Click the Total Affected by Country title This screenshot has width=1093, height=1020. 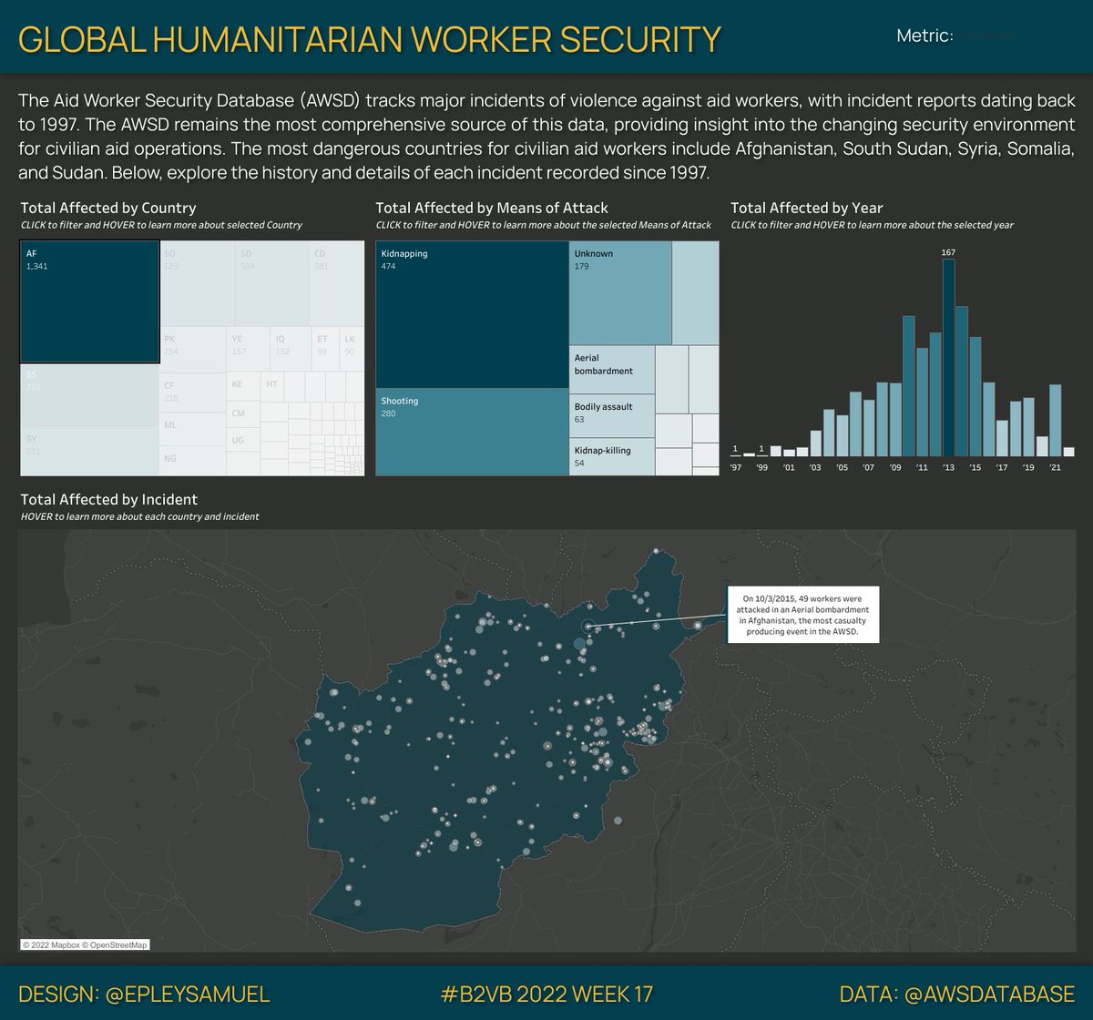pos(108,209)
